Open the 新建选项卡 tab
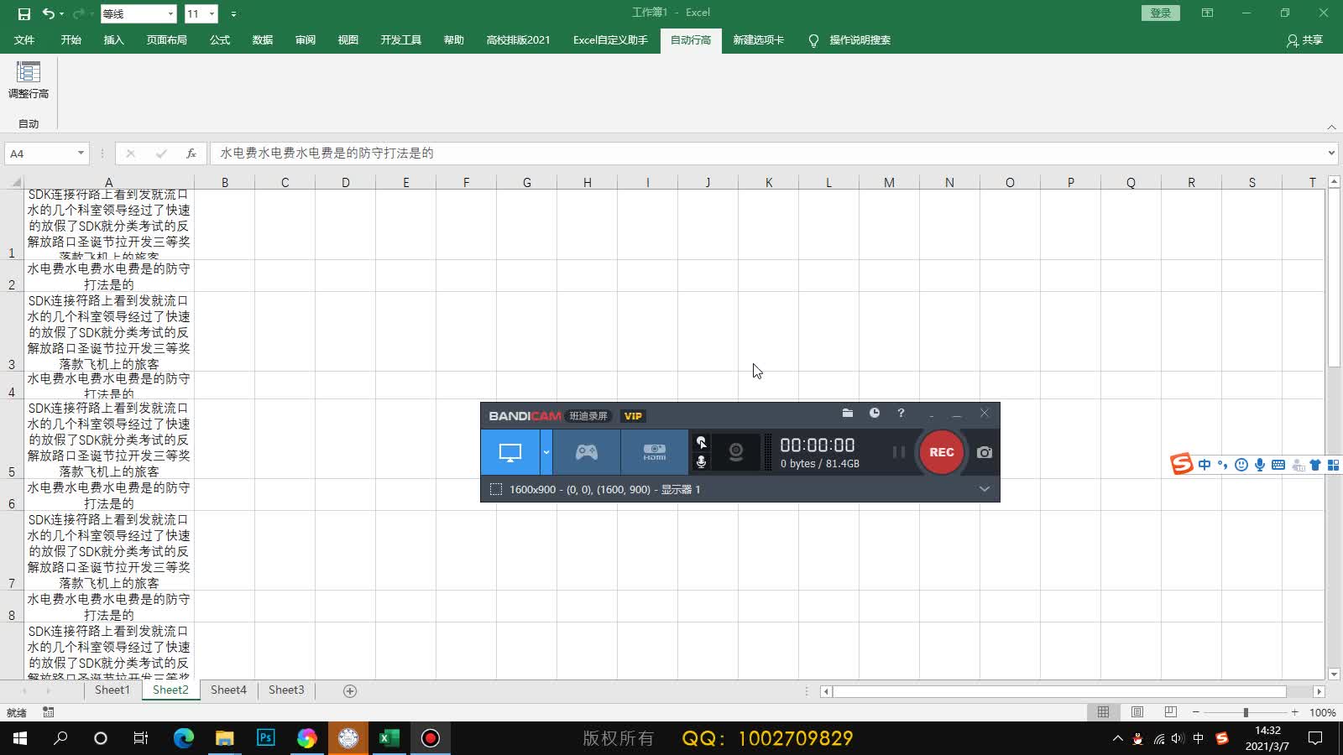 [x=758, y=40]
